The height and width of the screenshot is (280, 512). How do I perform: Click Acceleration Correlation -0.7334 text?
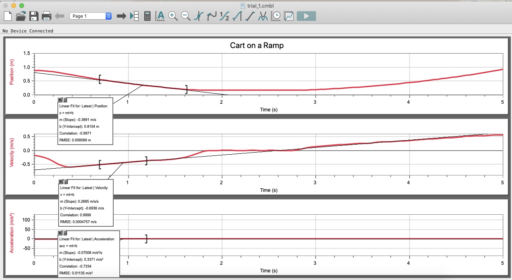pyautogui.click(x=75, y=266)
